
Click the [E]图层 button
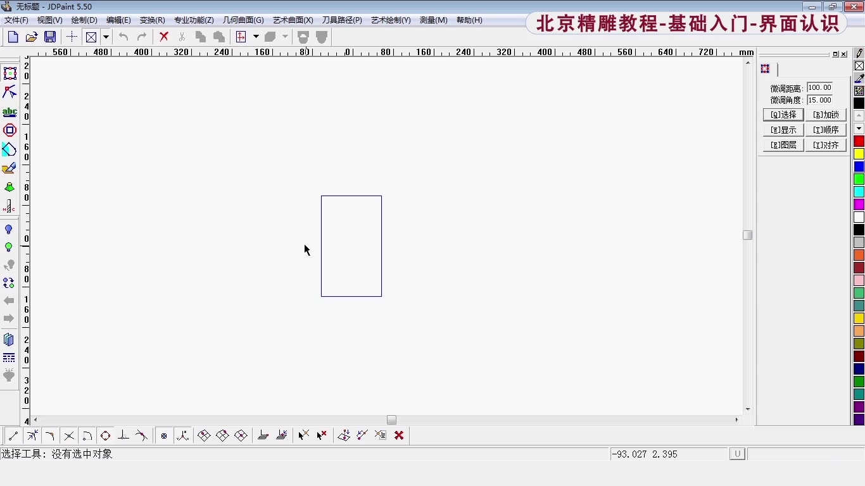click(x=783, y=145)
